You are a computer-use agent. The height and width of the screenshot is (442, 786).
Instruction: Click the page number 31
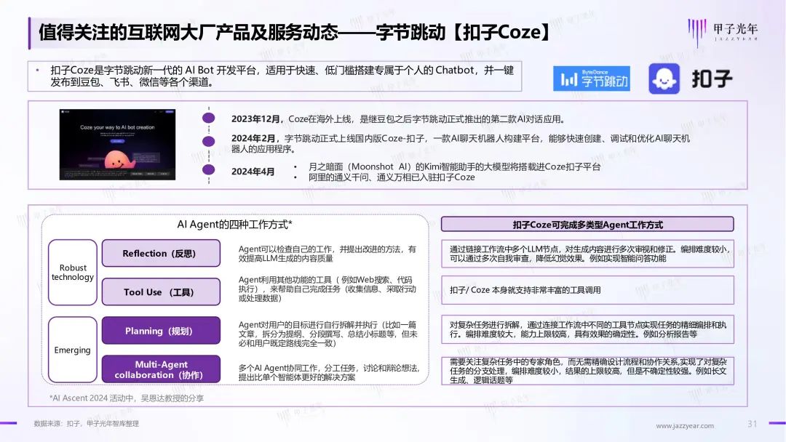[x=752, y=424]
